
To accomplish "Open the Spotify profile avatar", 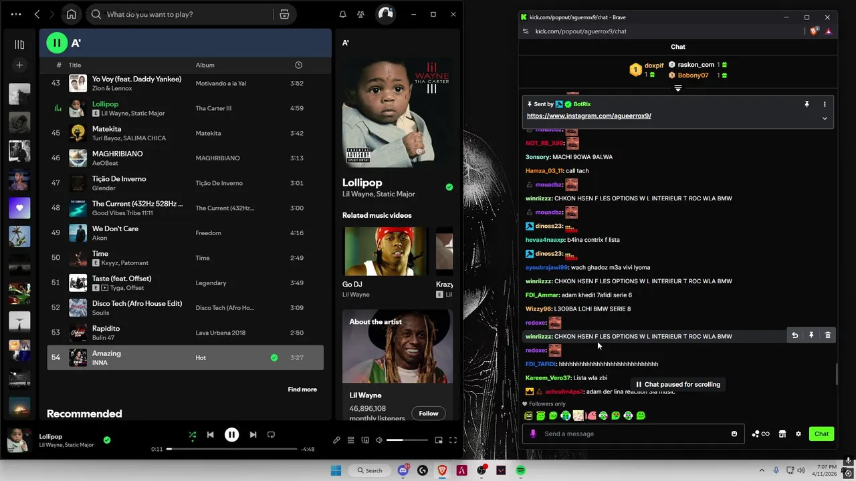I will 385,14.
